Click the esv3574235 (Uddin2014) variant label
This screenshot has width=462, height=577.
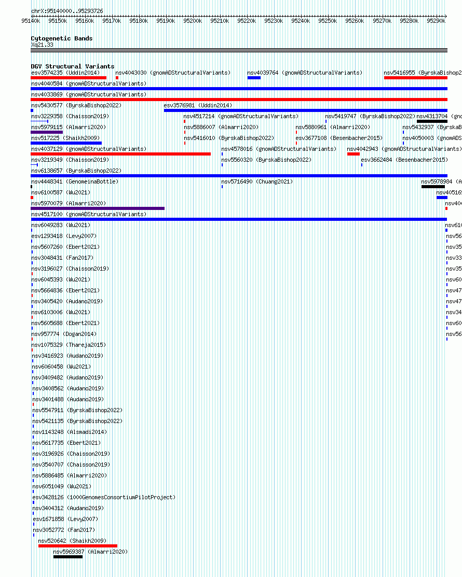tap(65, 73)
